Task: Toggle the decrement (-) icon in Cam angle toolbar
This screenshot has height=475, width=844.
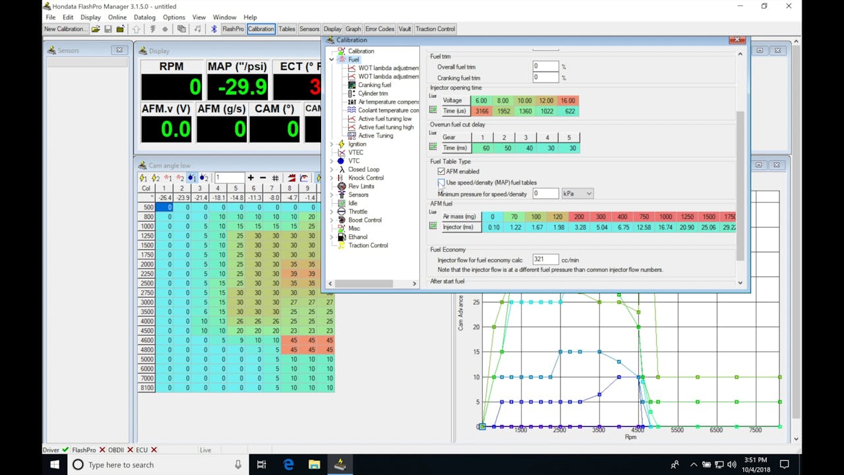Action: pyautogui.click(x=263, y=177)
